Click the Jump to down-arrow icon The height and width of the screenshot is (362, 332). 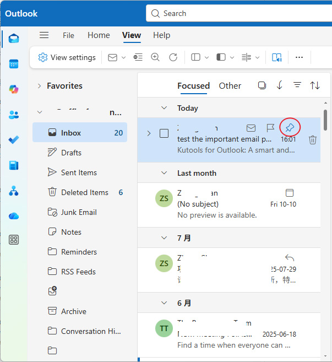pos(279,85)
